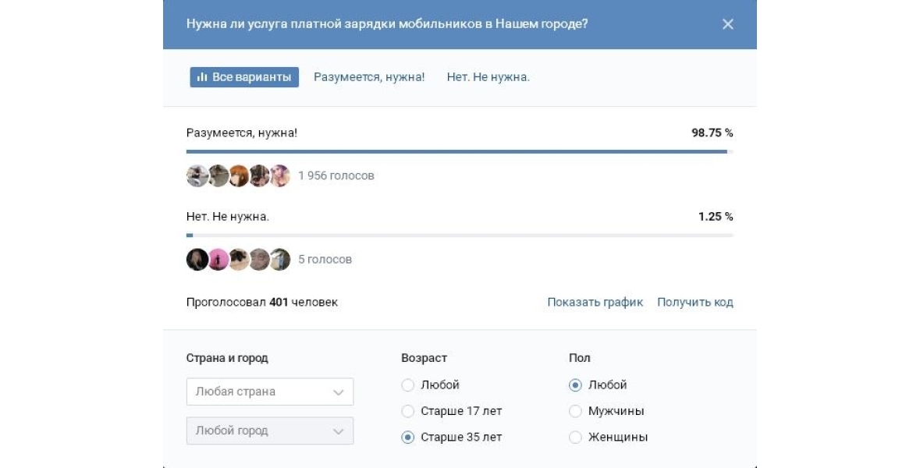This screenshot has height=468, width=920.
Task: Click the 'Страна и город' heading
Action: pos(227,358)
